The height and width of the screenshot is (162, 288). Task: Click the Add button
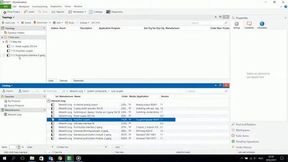pyautogui.click(x=117, y=147)
